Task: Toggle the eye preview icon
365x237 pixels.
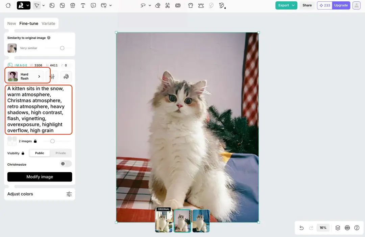Action: pyautogui.click(x=347, y=228)
